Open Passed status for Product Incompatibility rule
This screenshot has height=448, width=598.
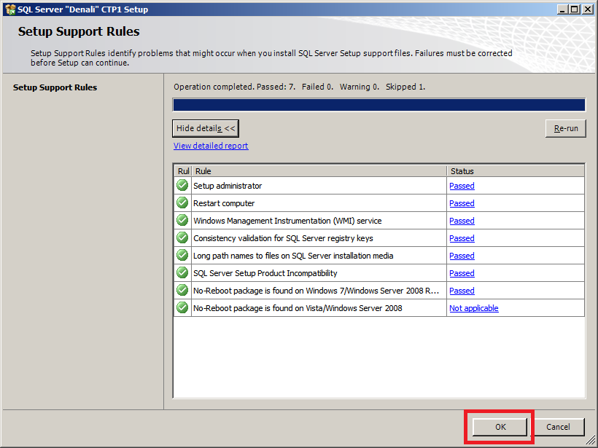coord(462,273)
